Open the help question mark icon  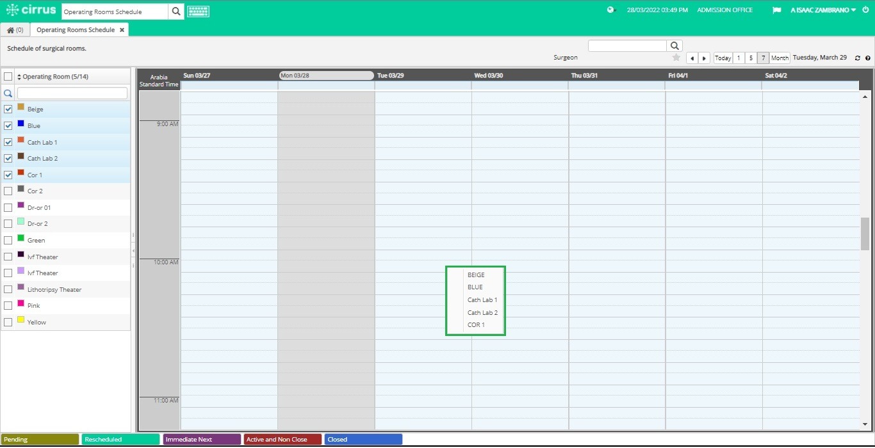[x=869, y=58]
